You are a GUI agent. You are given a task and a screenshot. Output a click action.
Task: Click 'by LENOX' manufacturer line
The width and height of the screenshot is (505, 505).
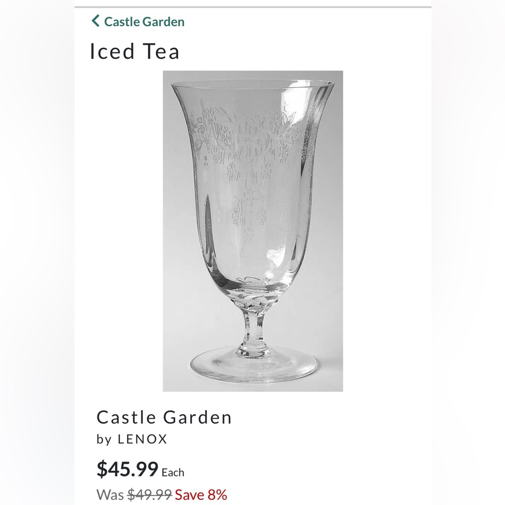point(131,439)
